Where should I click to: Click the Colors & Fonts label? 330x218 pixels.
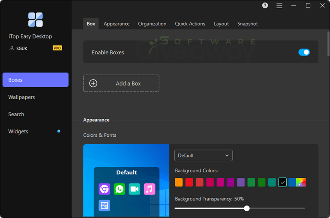coord(100,135)
